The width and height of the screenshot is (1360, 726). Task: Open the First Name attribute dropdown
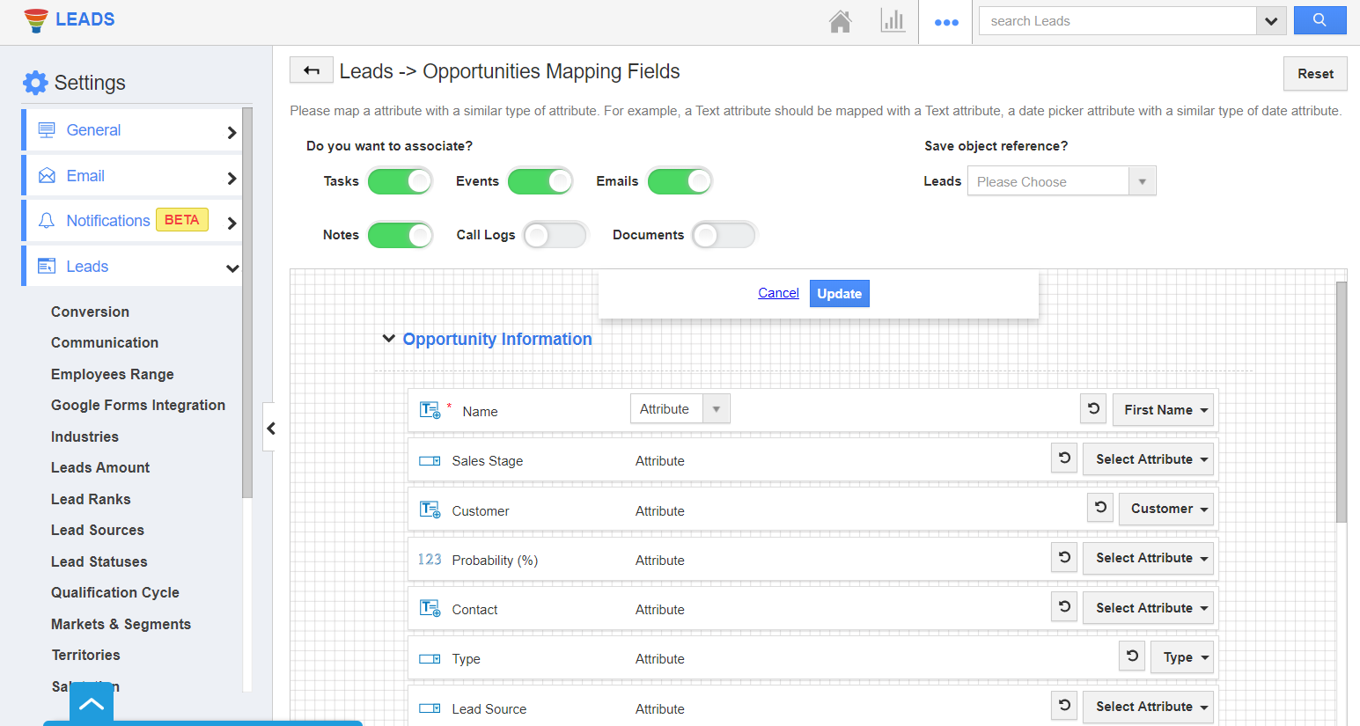[x=1163, y=409]
